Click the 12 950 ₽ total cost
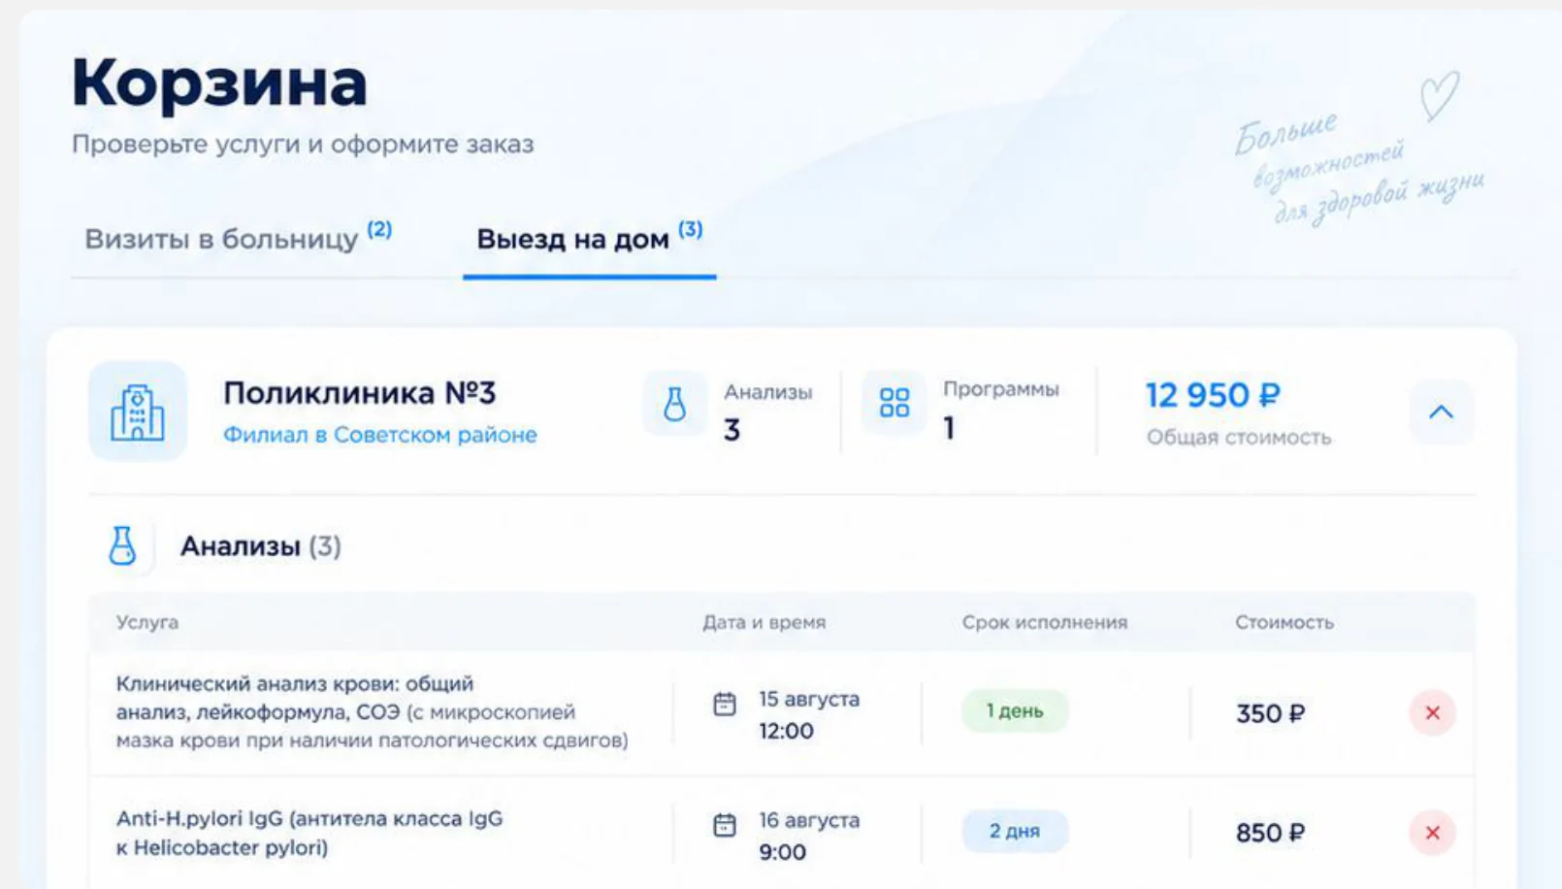Viewport: 1562px width, 889px height. pyautogui.click(x=1213, y=395)
